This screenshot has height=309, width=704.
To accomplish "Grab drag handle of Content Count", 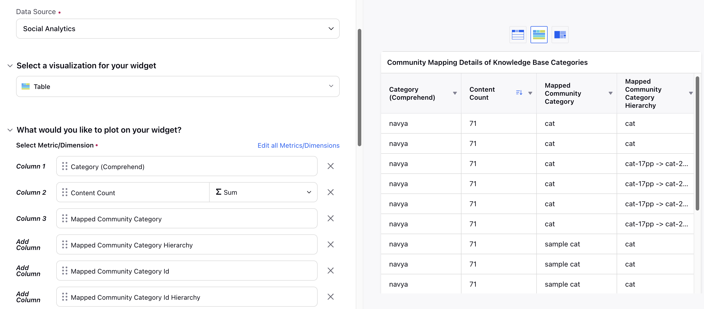I will [65, 192].
